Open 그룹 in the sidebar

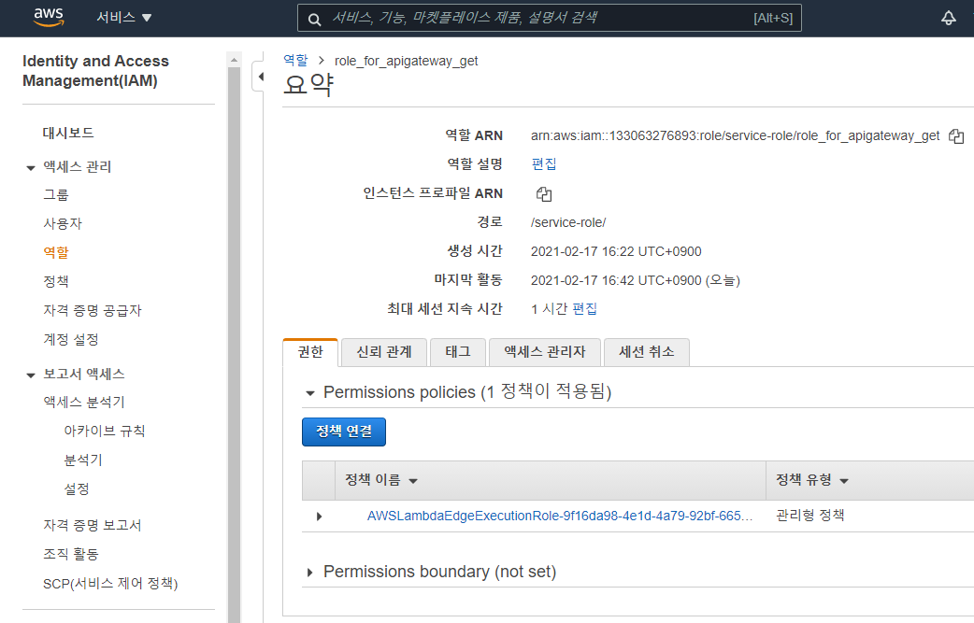point(56,195)
